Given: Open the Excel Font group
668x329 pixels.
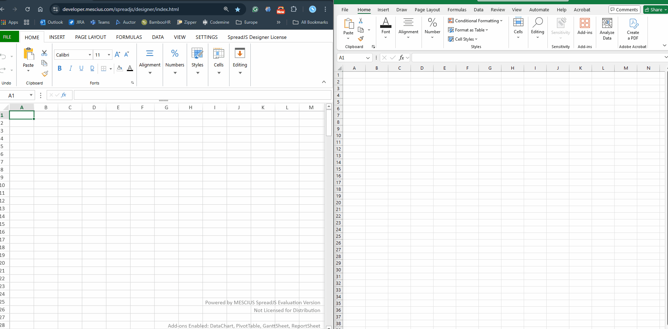Looking at the screenshot, I should 386,28.
